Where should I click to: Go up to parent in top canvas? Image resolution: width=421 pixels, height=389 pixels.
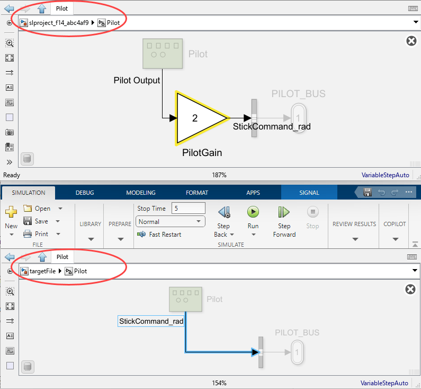click(x=42, y=8)
